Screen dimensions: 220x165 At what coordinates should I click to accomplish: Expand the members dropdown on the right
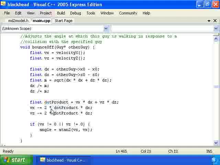point(216,29)
